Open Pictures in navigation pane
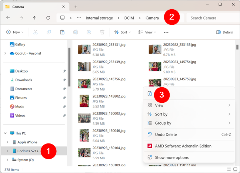 click(x=18, y=98)
